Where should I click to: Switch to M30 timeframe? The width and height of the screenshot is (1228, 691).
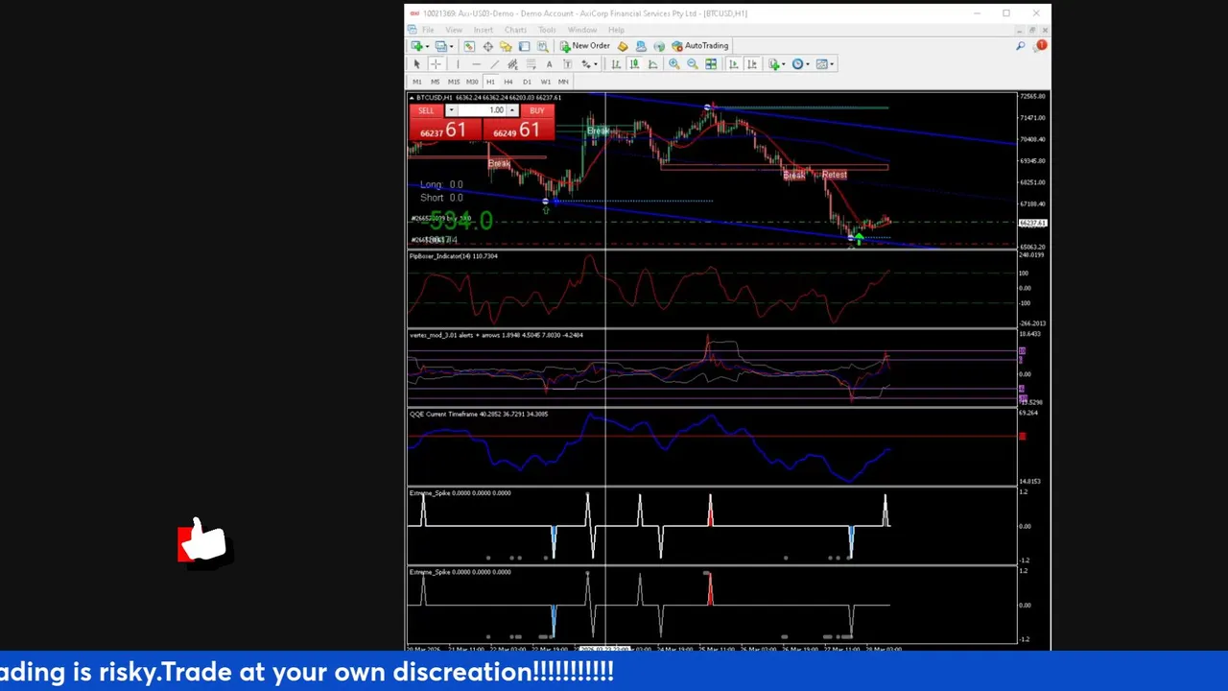tap(472, 82)
